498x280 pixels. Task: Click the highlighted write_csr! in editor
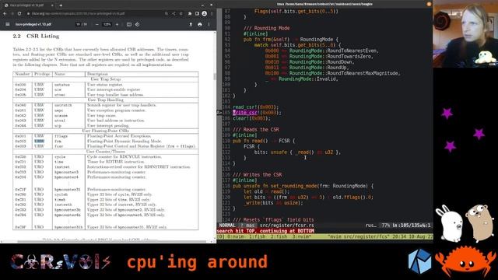[245, 113]
